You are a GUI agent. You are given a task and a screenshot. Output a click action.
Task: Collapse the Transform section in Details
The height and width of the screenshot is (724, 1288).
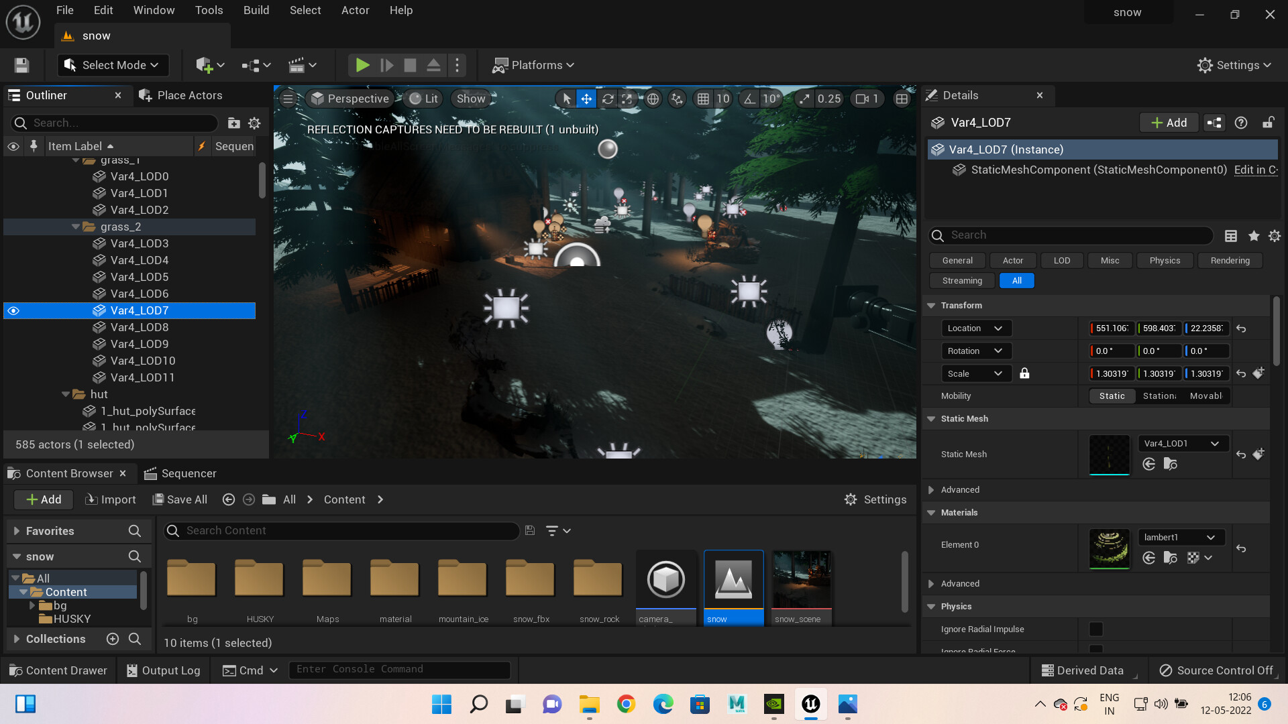click(x=931, y=305)
